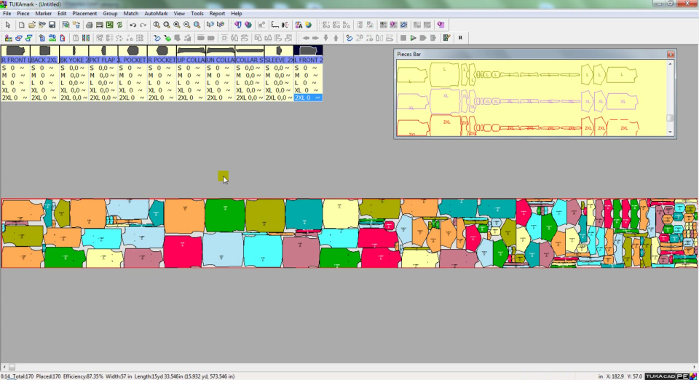Click the XL row under R POCKET
This screenshot has height=380, width=699.
[162, 90]
